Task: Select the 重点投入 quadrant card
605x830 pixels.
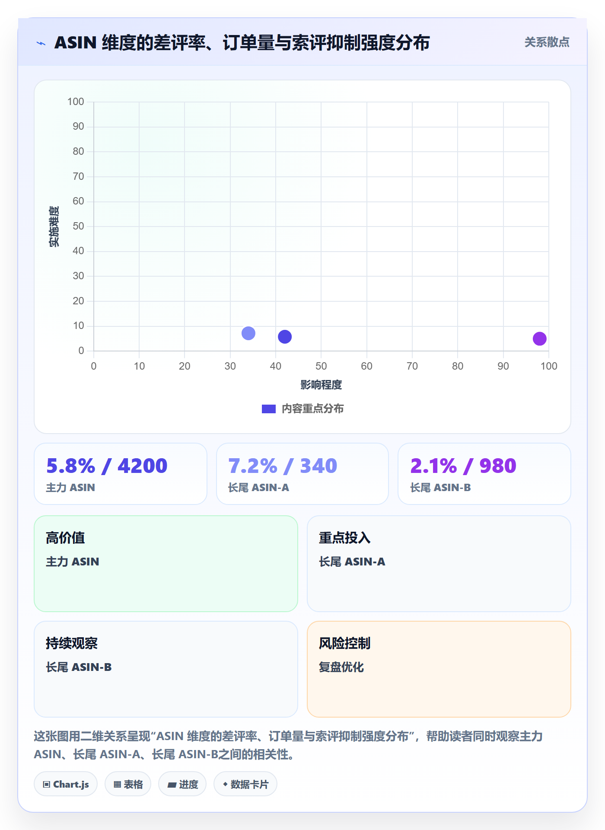Action: click(x=439, y=564)
